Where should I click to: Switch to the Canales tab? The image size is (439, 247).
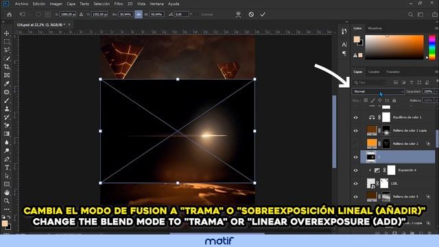[374, 72]
